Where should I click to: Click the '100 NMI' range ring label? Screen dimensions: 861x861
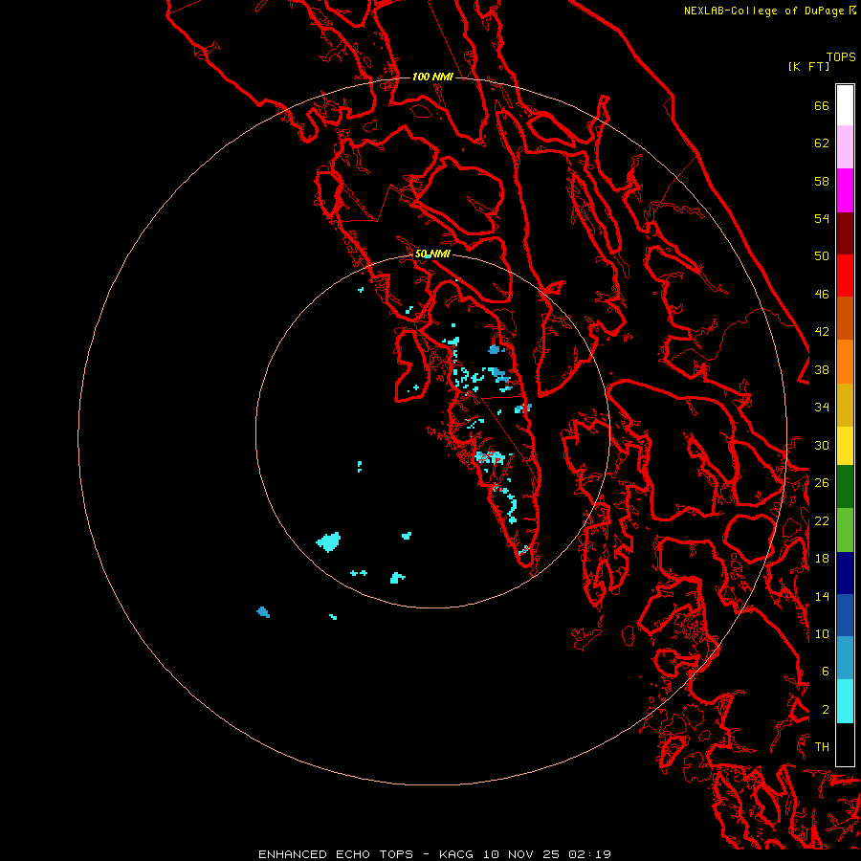(432, 77)
